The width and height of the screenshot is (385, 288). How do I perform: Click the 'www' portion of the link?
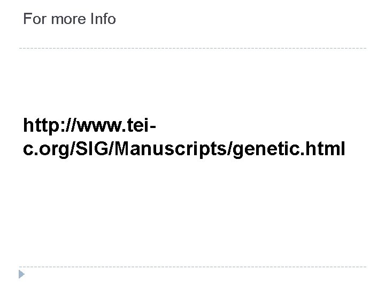pos(100,127)
